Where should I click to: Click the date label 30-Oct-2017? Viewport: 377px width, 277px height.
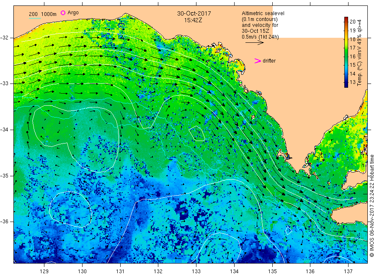click(194, 13)
